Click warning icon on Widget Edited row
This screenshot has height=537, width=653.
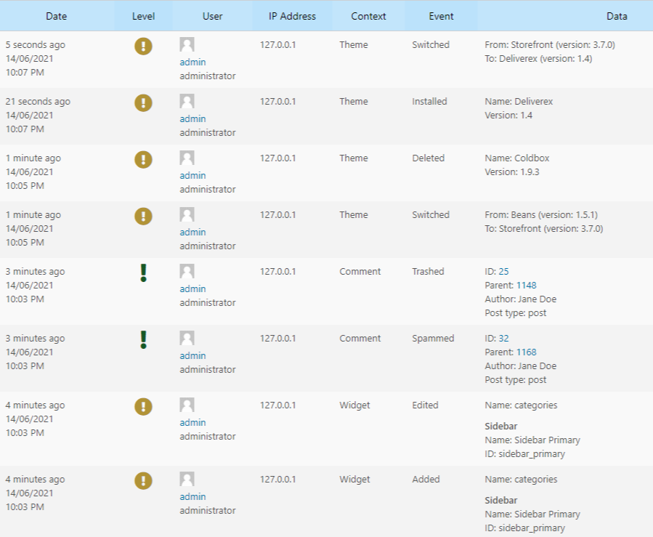[x=143, y=407]
